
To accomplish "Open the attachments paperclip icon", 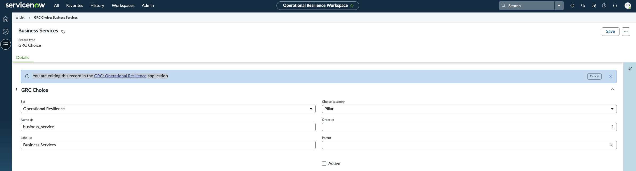I will [x=630, y=69].
